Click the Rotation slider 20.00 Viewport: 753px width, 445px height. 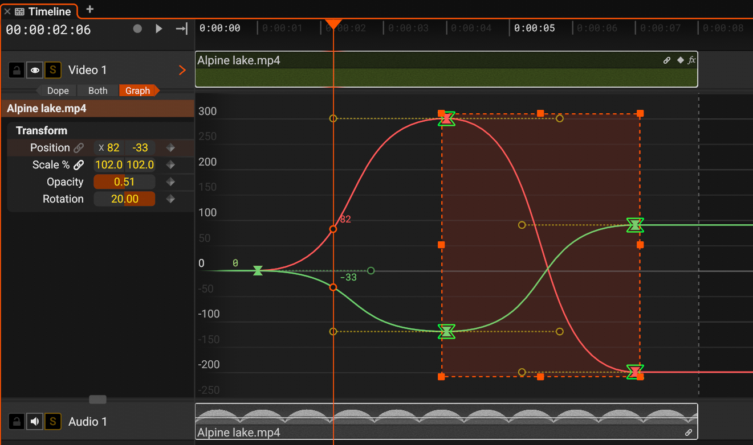[x=124, y=199]
